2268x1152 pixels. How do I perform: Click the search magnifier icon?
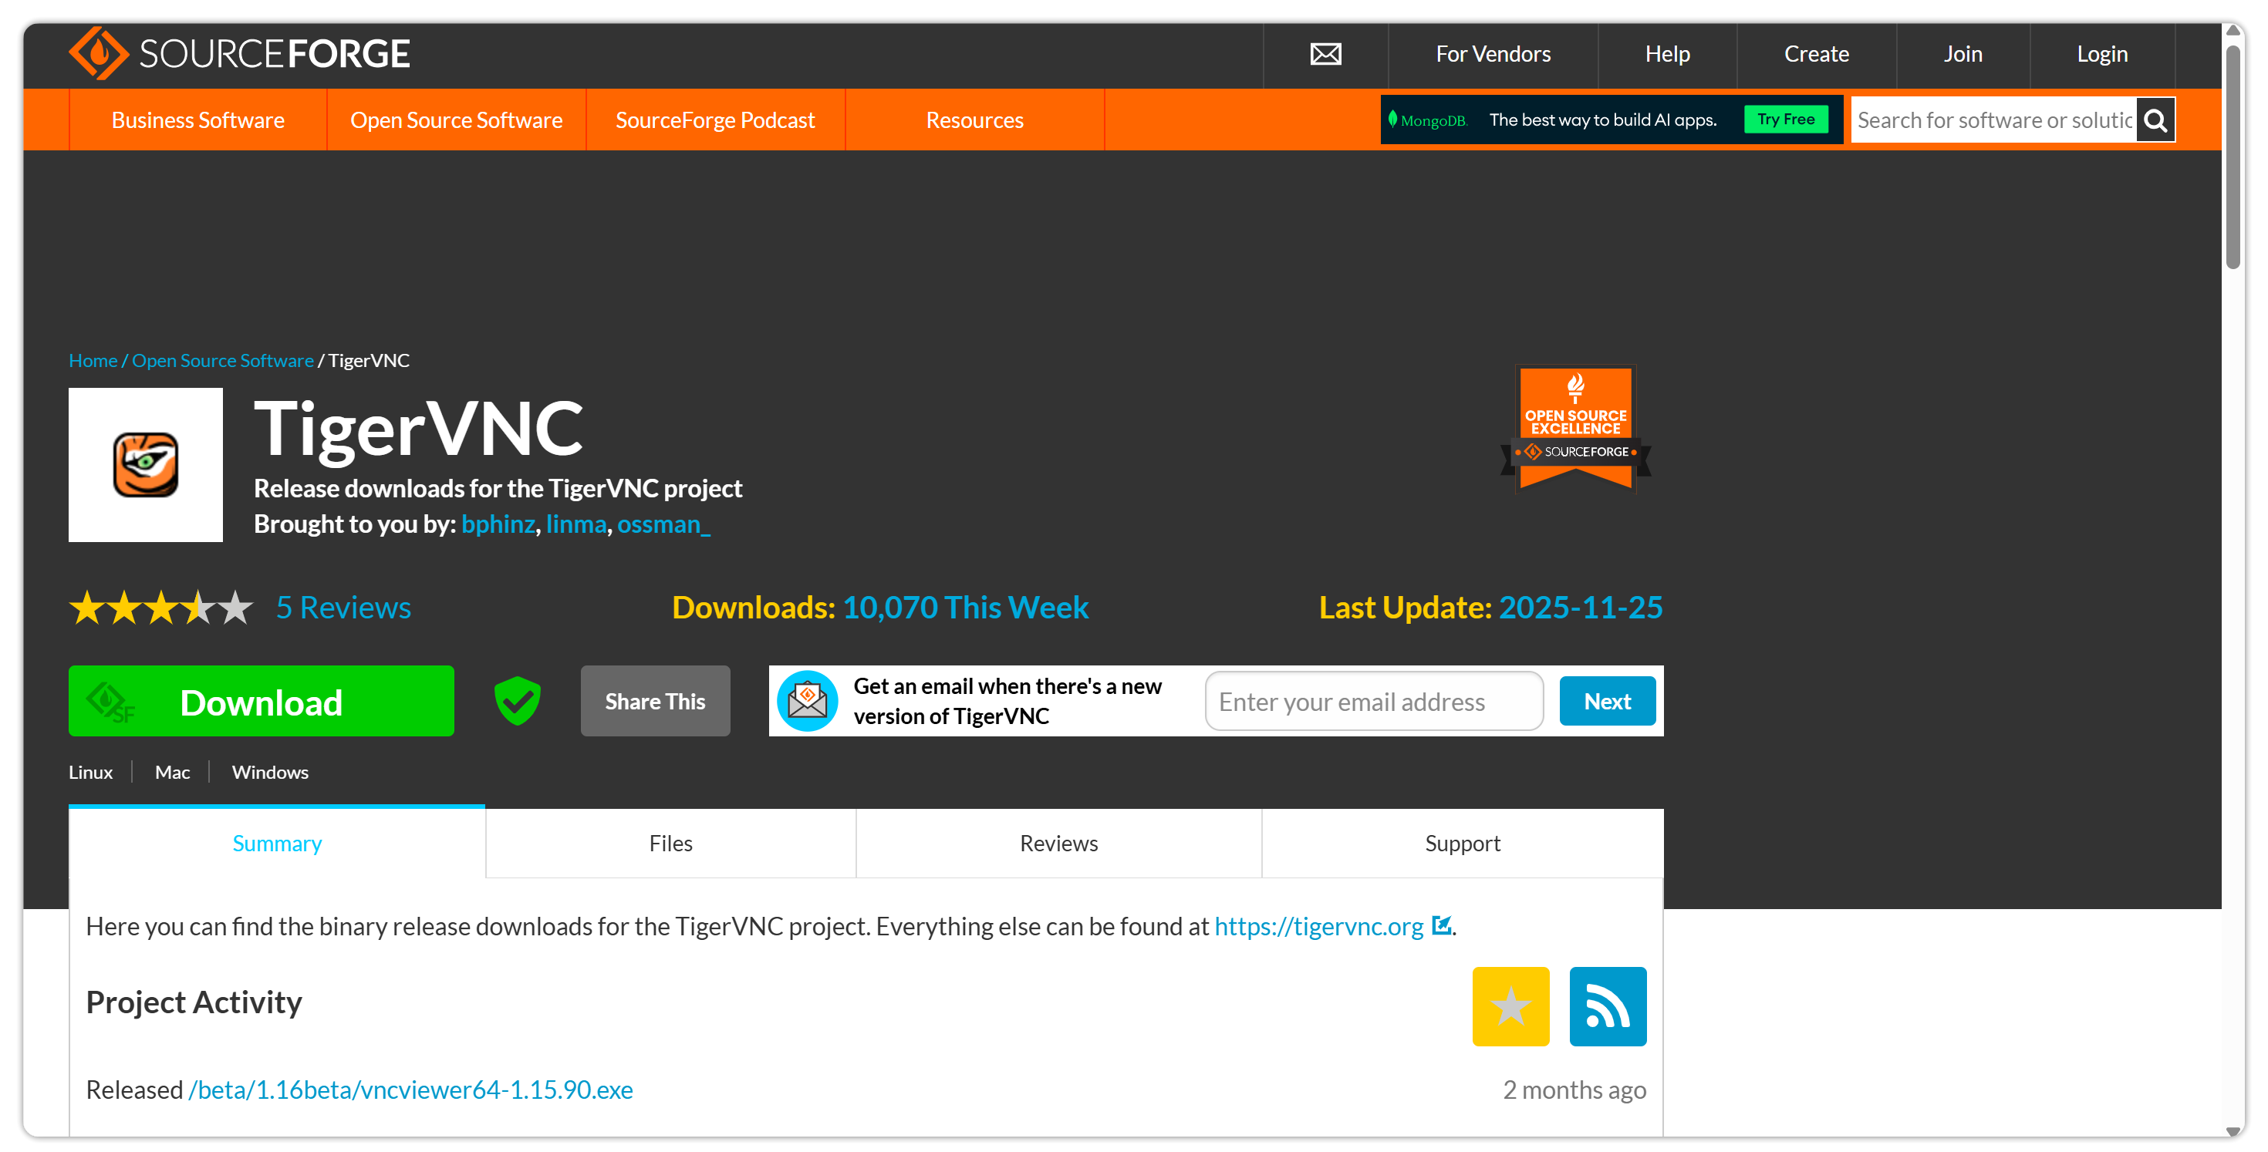(2155, 120)
